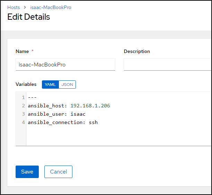Image resolution: width=212 pixels, height=195 pixels.
Task: Click line number 4 in the gutter
Action: pyautogui.click(x=24, y=123)
